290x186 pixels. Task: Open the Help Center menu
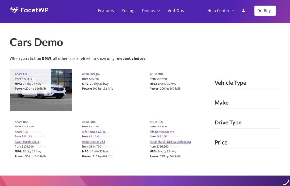tap(218, 11)
